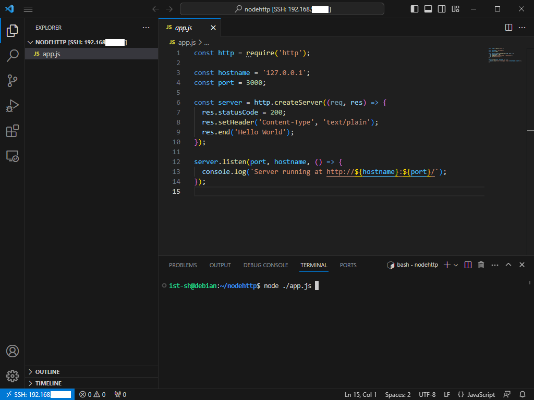This screenshot has height=400, width=534.
Task: Switch to the PORTS tab
Action: click(348, 265)
